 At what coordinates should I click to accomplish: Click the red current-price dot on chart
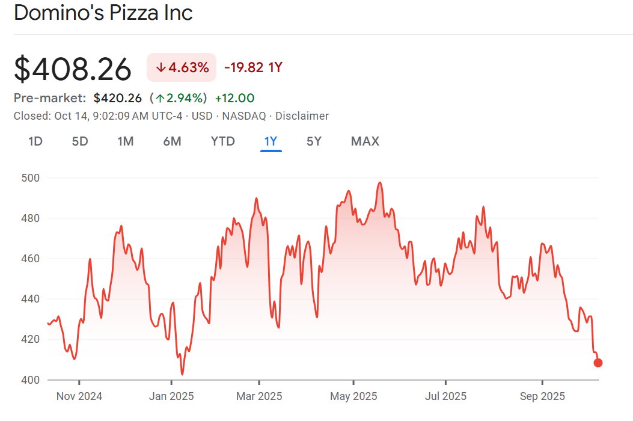(x=598, y=363)
